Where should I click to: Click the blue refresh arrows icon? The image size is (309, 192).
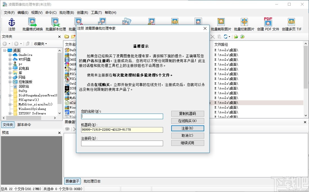(226, 37)
